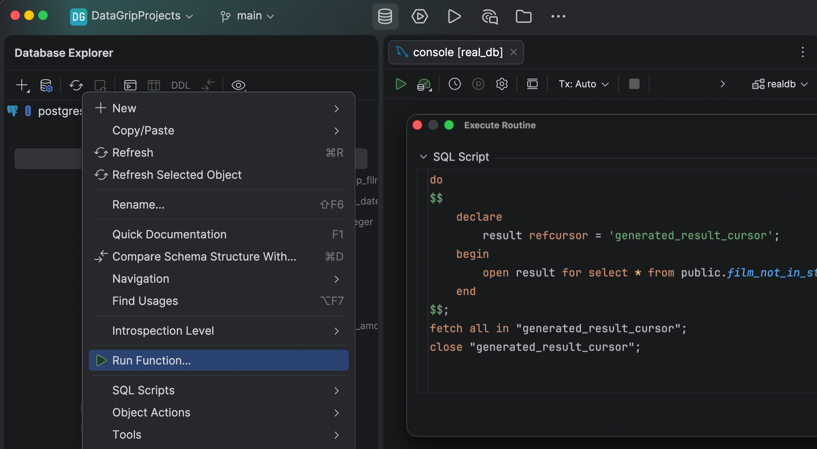Screen dimensions: 817x449
Task: Open the AI chat icon in title bar
Action: (x=489, y=16)
